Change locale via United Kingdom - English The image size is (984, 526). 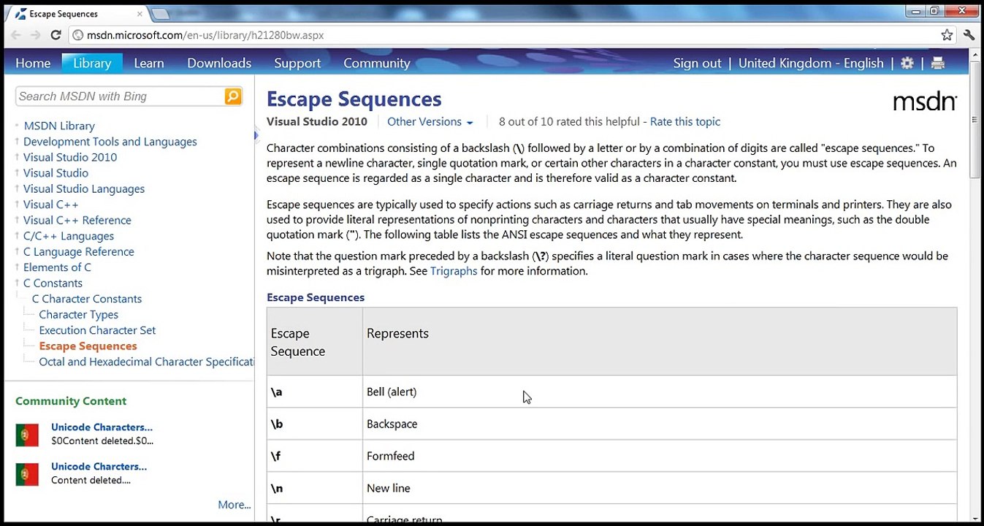coord(811,63)
